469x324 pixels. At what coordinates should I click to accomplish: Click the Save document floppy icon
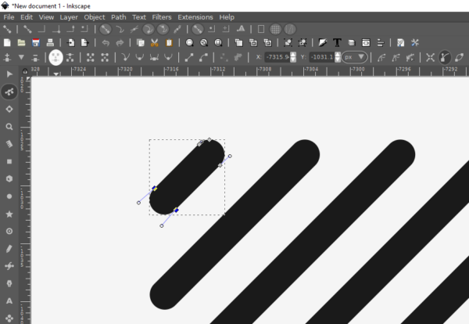(x=36, y=43)
